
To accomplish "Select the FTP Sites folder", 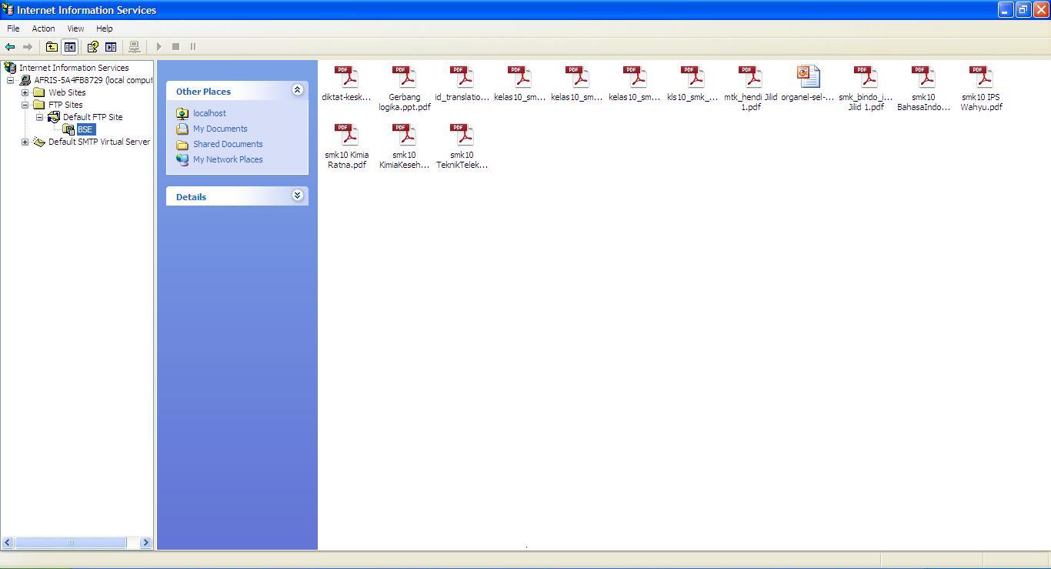I will point(58,105).
